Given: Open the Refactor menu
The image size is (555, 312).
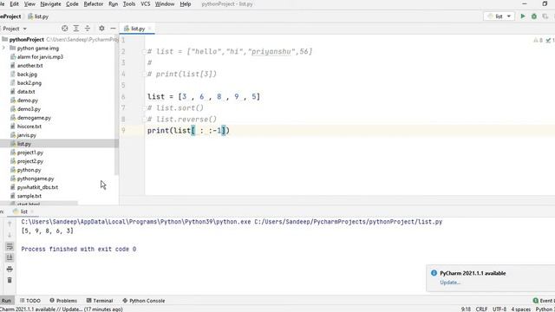Looking at the screenshot, I should [x=93, y=3].
